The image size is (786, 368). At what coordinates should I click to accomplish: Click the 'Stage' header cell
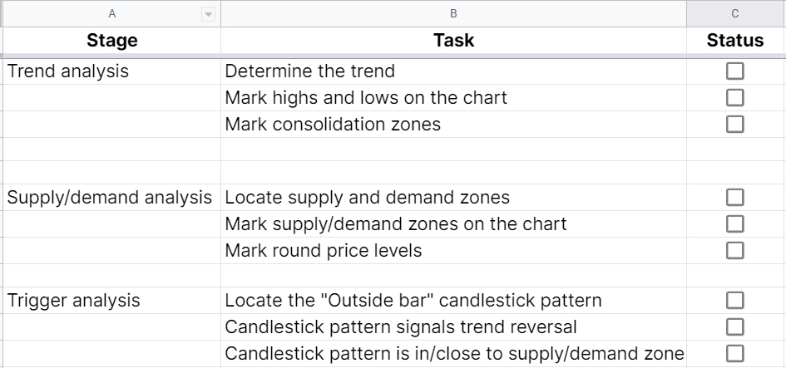point(111,41)
